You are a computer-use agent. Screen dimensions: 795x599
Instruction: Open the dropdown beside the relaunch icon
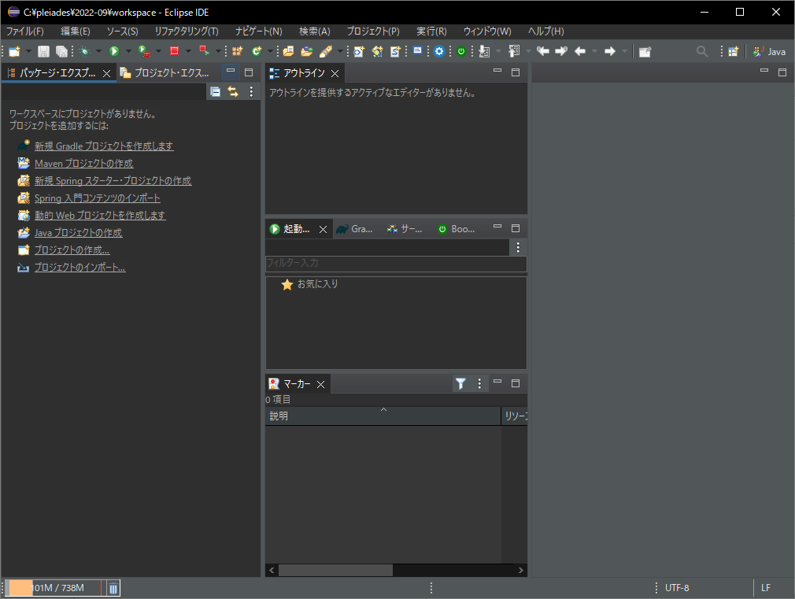pos(219,51)
